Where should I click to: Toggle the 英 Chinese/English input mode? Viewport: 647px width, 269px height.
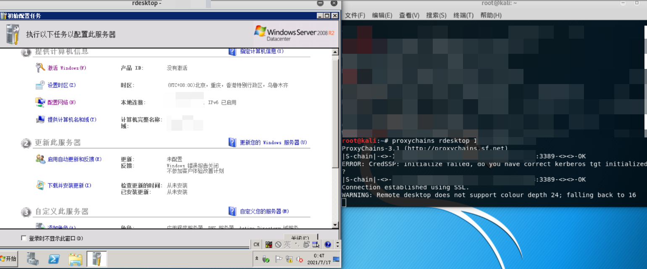click(287, 244)
